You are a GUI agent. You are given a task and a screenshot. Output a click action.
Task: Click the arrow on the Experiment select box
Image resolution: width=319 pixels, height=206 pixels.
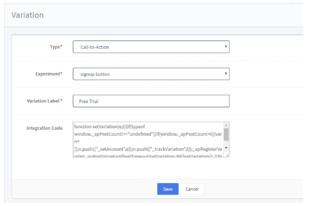(225, 74)
